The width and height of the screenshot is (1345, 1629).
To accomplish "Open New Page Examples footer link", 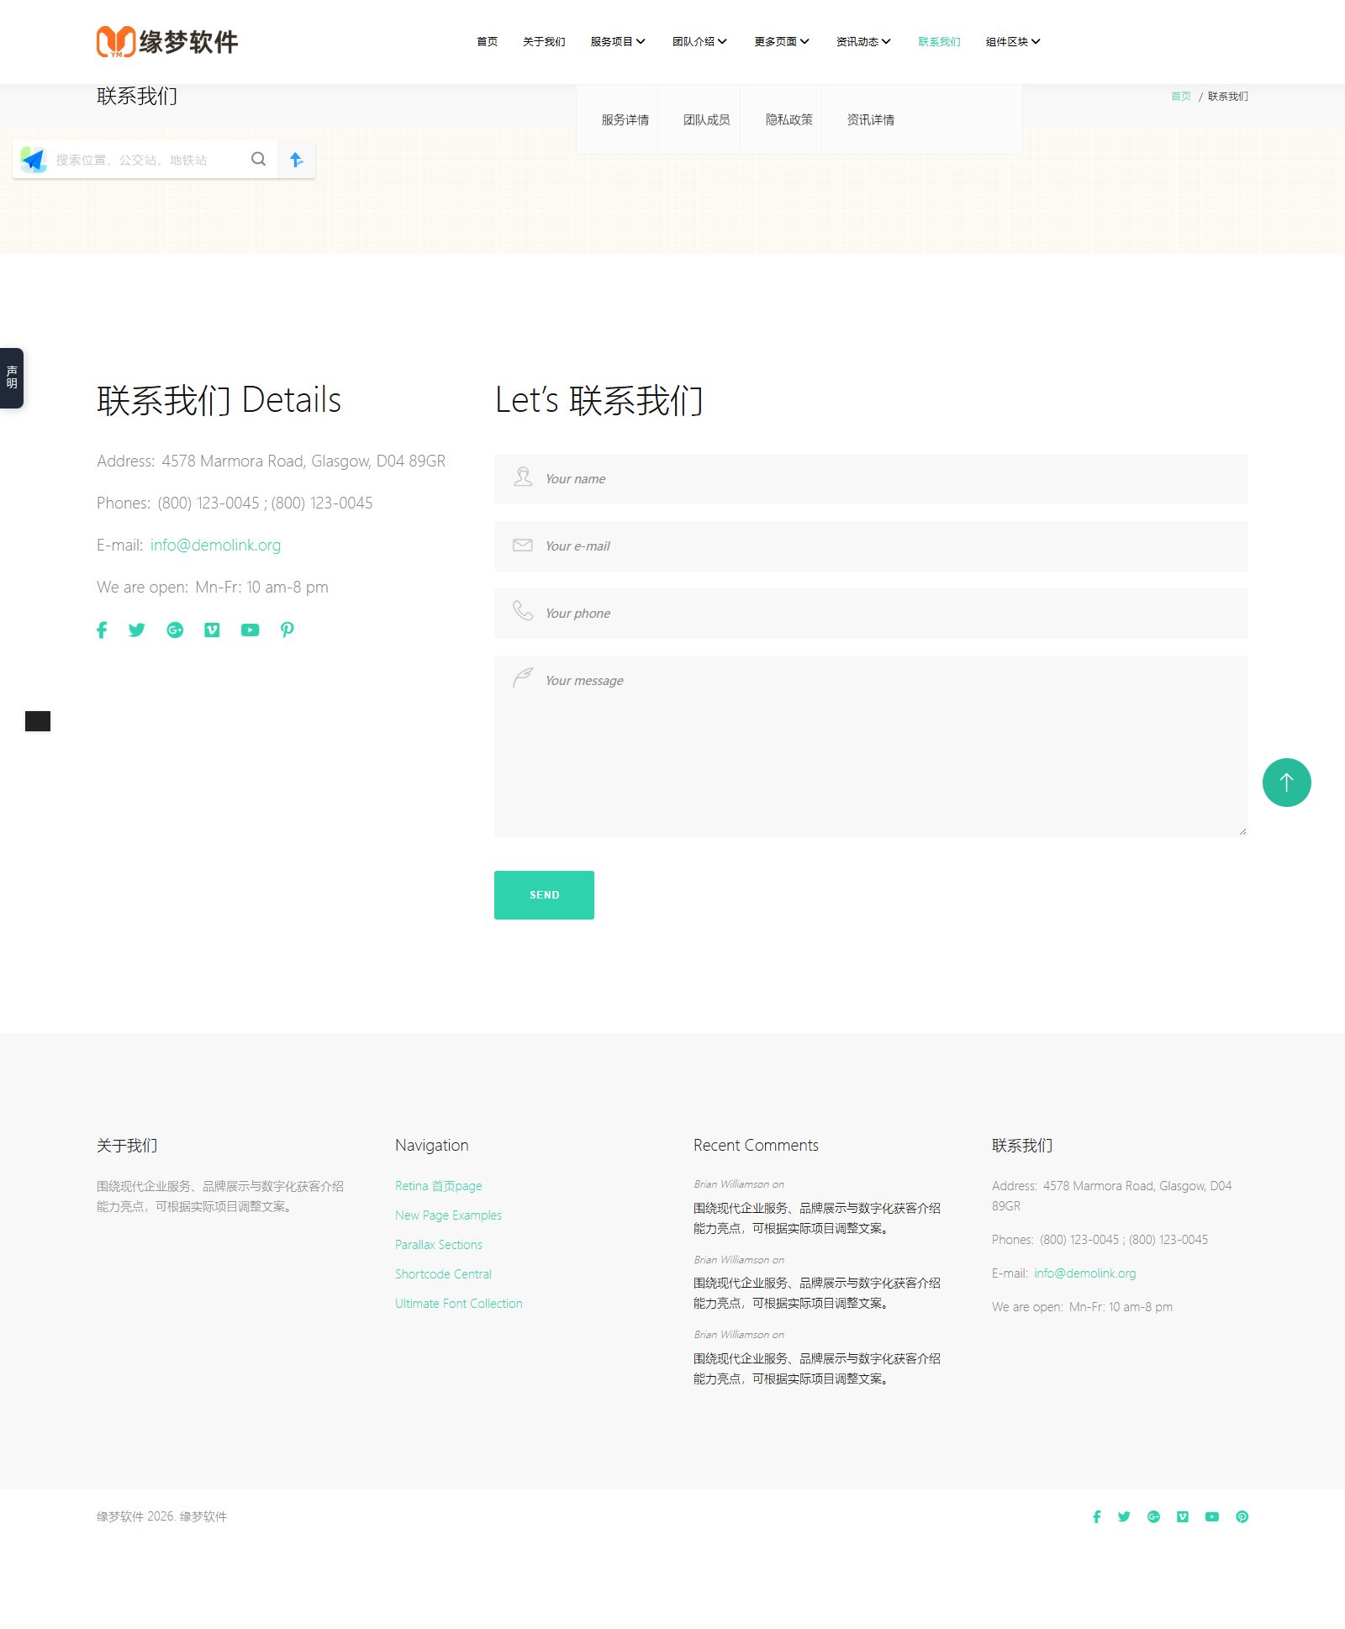I will 448,1215.
